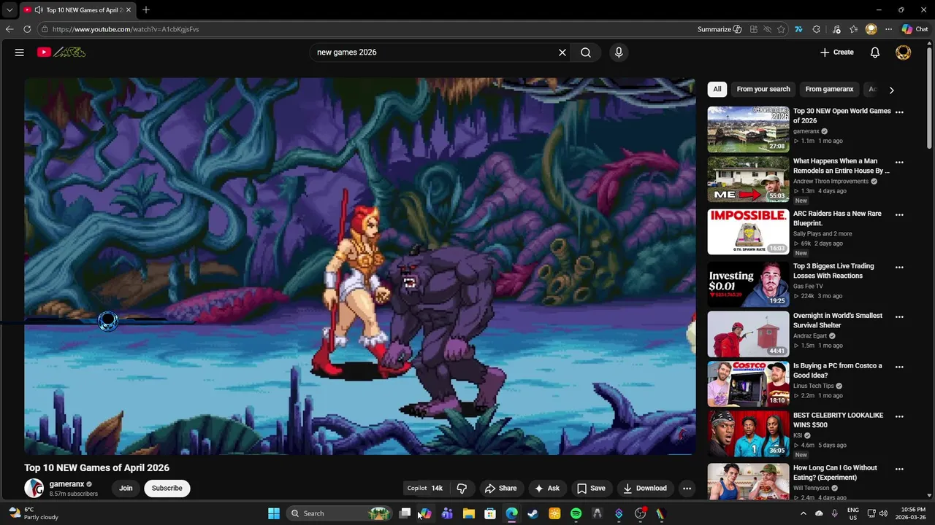
Task: Open options for 'ARC Raiders Has a New Rare Blueprint'
Action: coord(899,215)
